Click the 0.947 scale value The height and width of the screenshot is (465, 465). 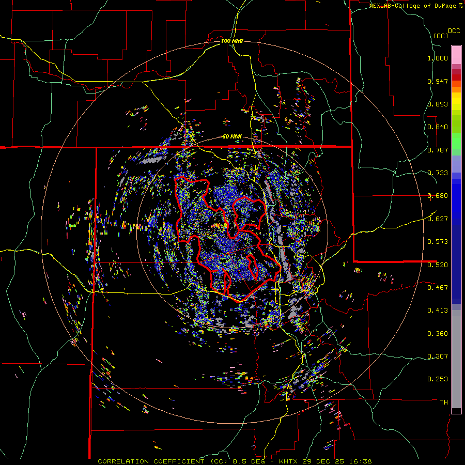click(438, 81)
